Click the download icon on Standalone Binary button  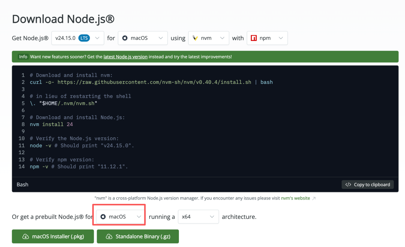tap(109, 237)
